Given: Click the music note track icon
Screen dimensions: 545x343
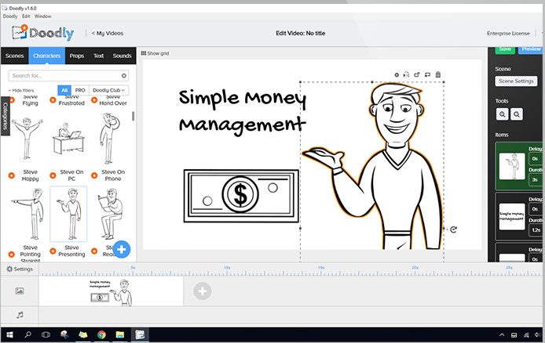Looking at the screenshot, I should [20, 315].
